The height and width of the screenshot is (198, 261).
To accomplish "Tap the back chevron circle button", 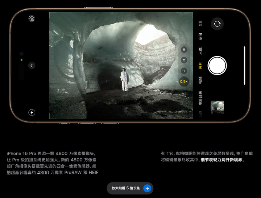I will point(32,66).
